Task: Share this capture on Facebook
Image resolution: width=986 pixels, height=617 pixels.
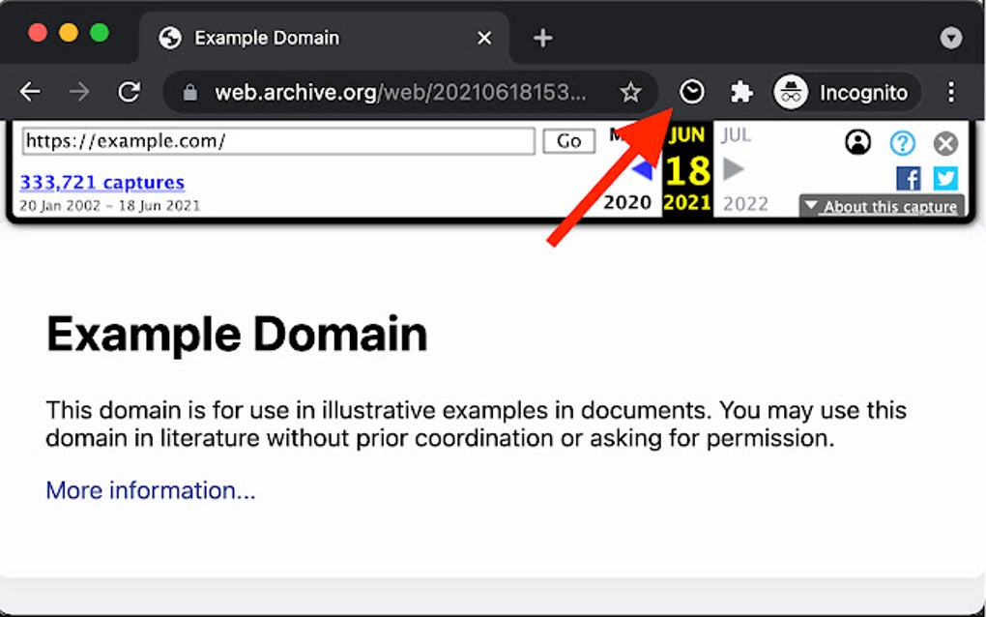Action: 907,178
